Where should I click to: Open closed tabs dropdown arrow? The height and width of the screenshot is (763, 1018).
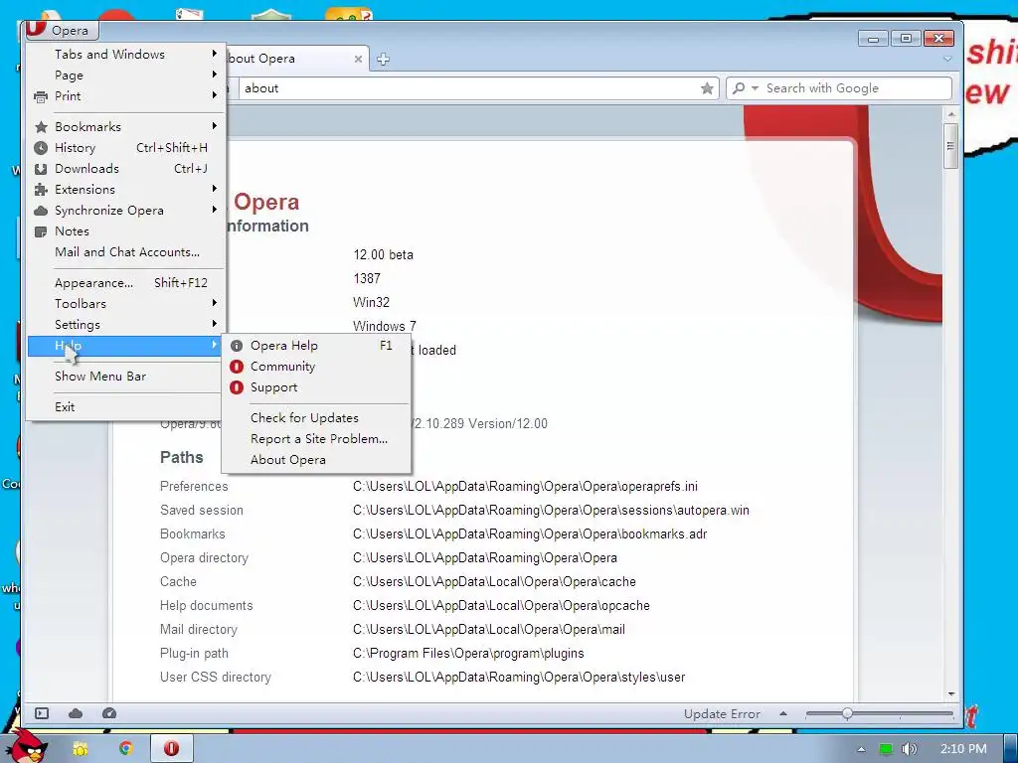pyautogui.click(x=947, y=59)
